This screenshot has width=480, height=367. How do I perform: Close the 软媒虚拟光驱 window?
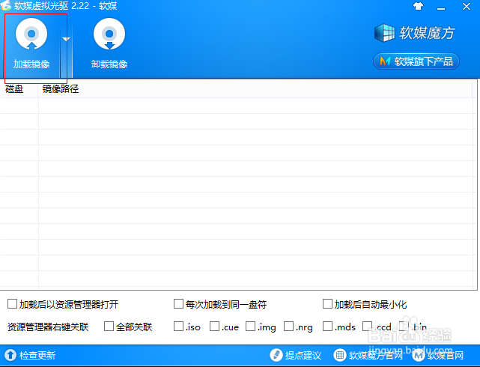click(467, 7)
